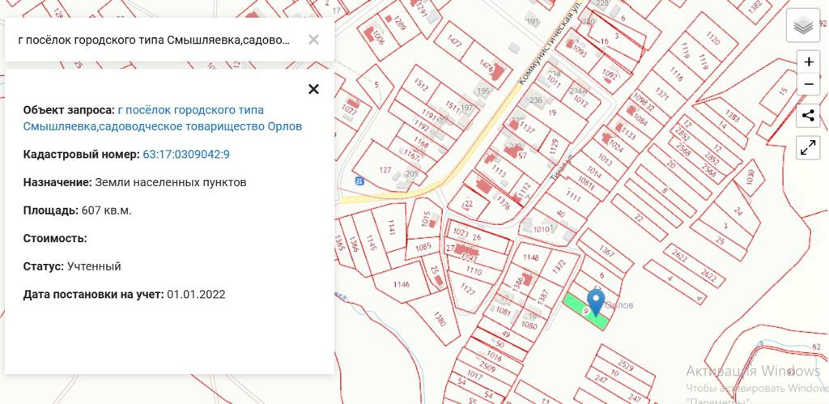
Task: Select parcel 1477 on the map
Action: [453, 41]
